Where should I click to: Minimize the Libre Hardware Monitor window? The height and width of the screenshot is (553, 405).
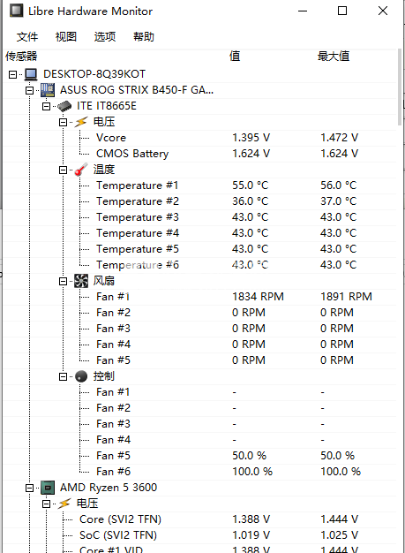303,11
